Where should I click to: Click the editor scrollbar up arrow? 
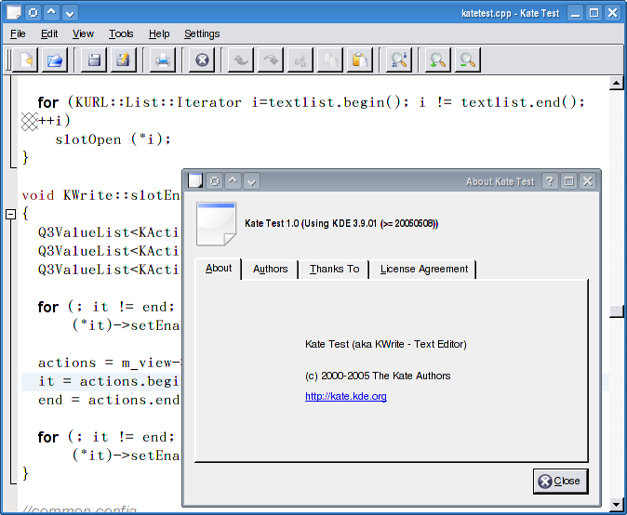pyautogui.click(x=616, y=84)
